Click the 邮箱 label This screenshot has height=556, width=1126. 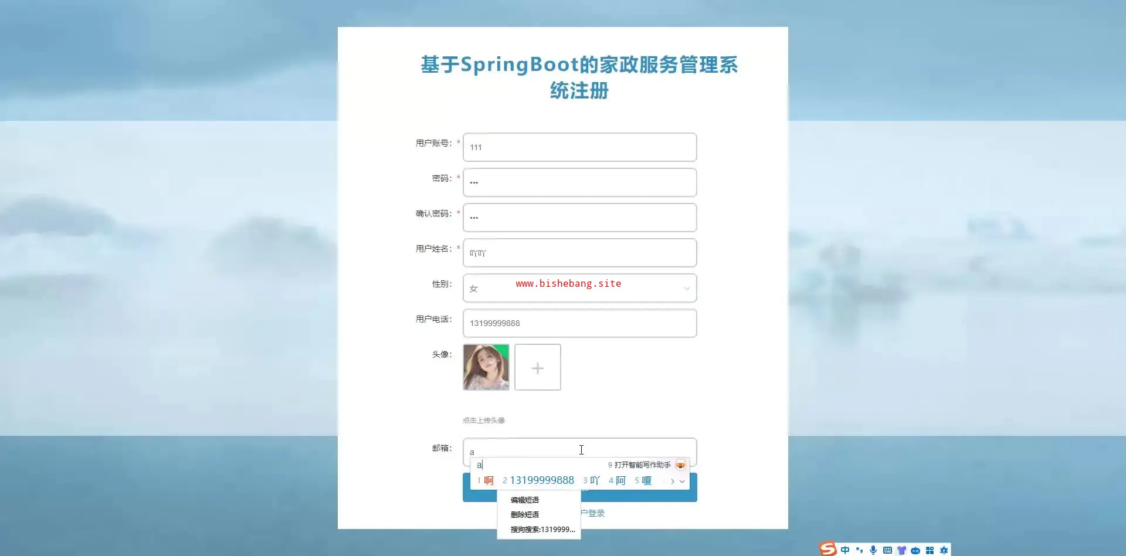(x=442, y=448)
